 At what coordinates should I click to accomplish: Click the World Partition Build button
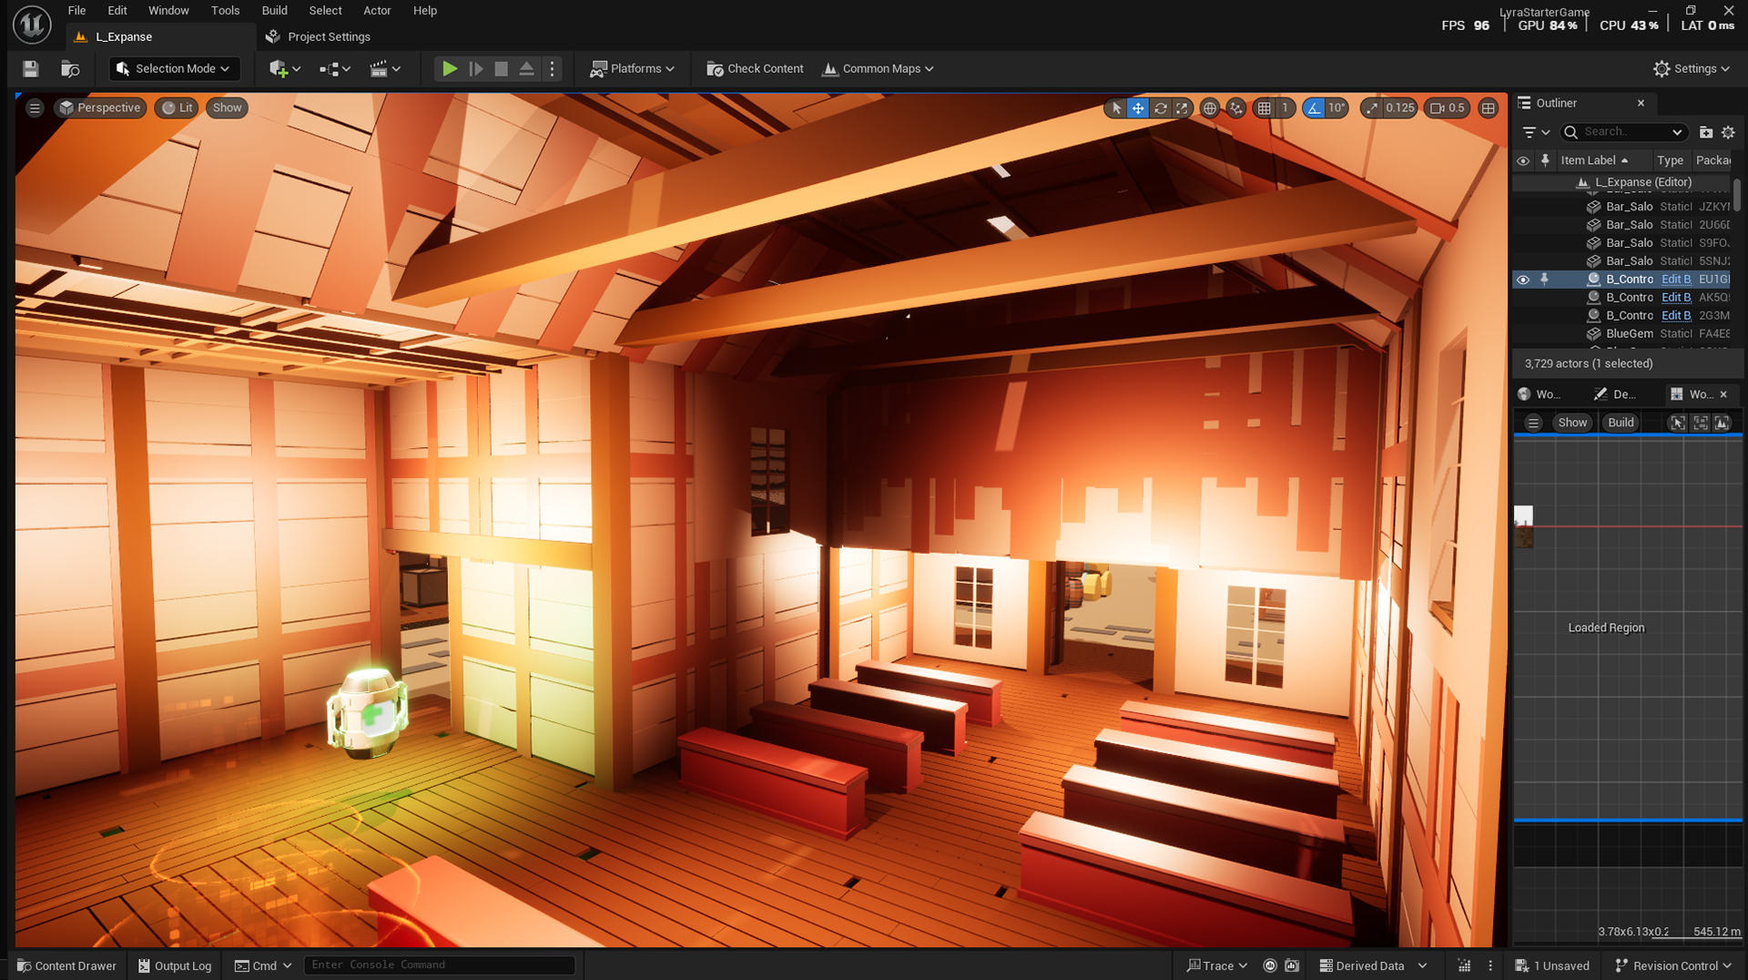1621,423
